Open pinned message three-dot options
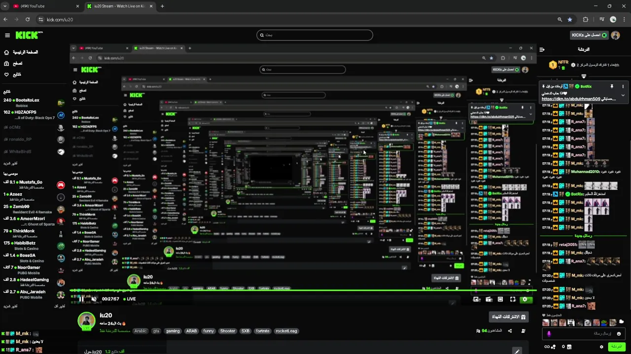Viewport: 631px width, 354px height. [623, 87]
